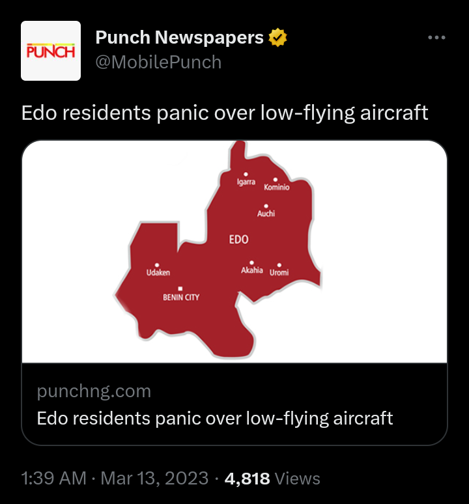This screenshot has width=469, height=504.
Task: Open the article headline below the map
Action: point(215,418)
